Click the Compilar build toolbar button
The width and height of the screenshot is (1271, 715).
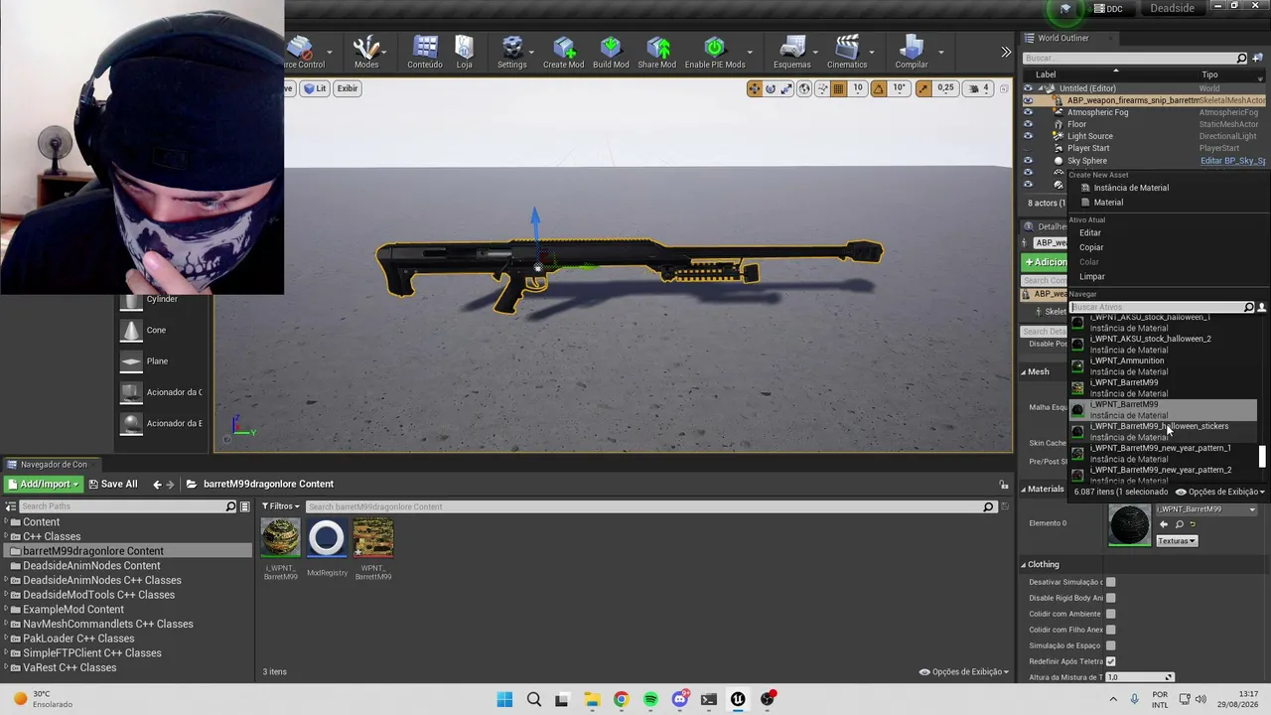click(912, 52)
